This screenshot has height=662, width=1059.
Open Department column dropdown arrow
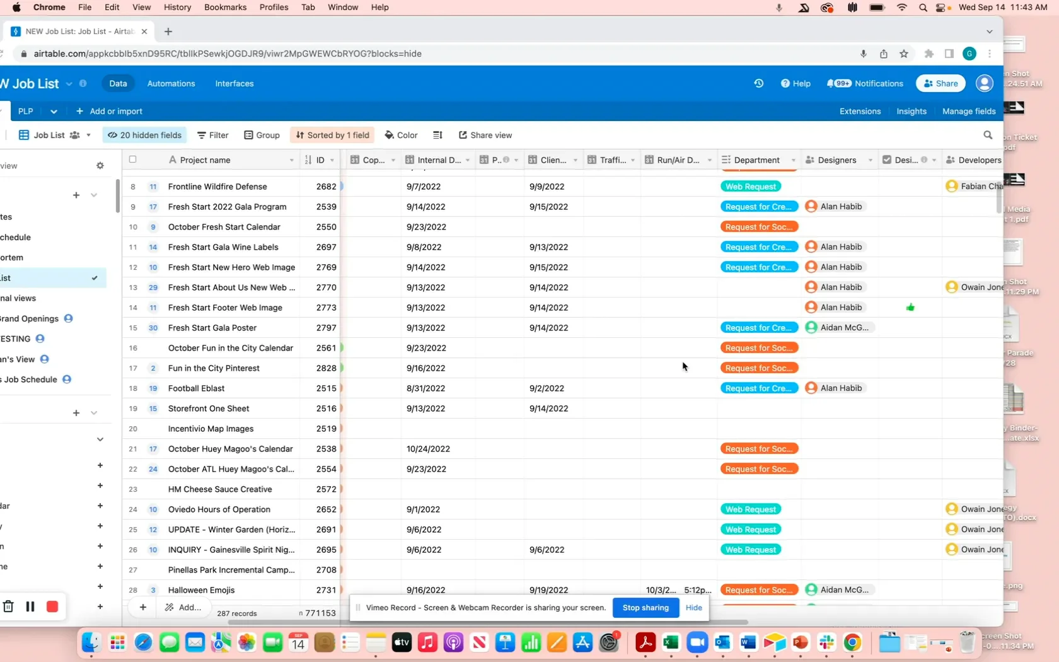click(x=793, y=160)
